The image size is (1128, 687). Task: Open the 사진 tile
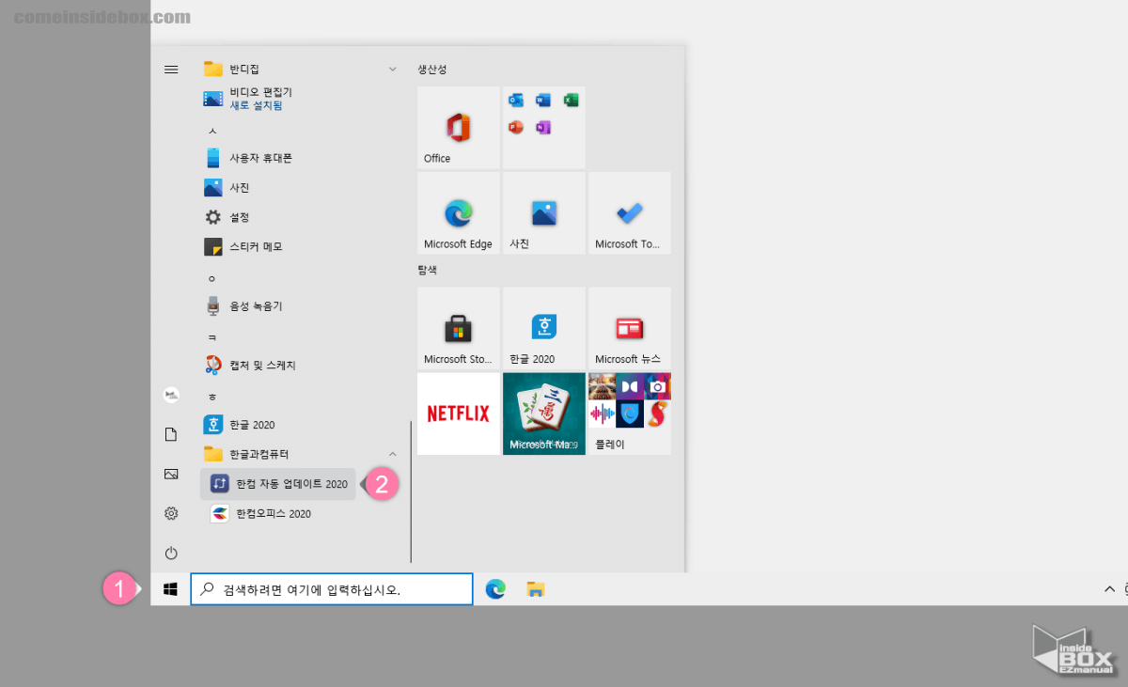click(544, 213)
